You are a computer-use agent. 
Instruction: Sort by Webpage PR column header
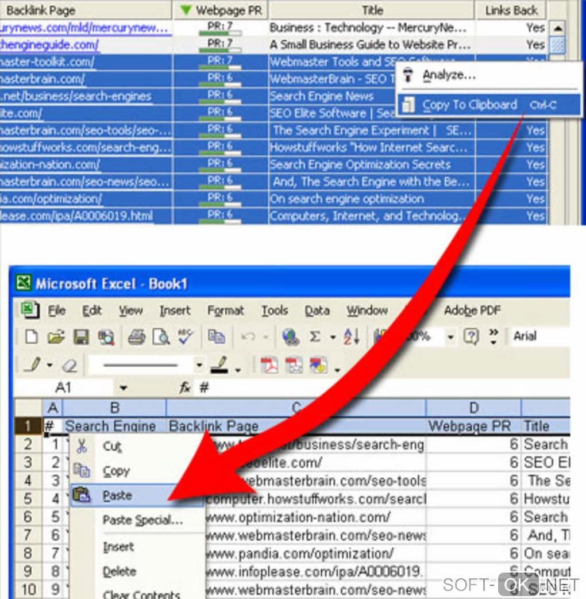pyautogui.click(x=221, y=10)
